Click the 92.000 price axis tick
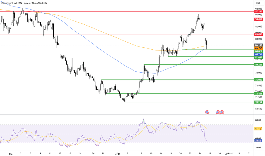Image resolution: width=265 pixels, height=156 pixels. (258, 26)
